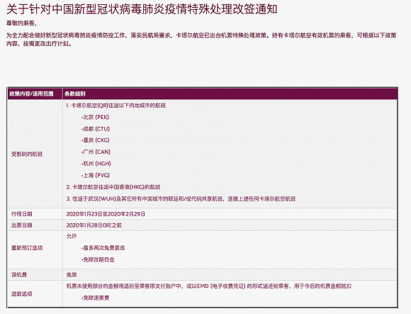
Task: Click the 重新预订选项 row label
Action: pyautogui.click(x=27, y=247)
